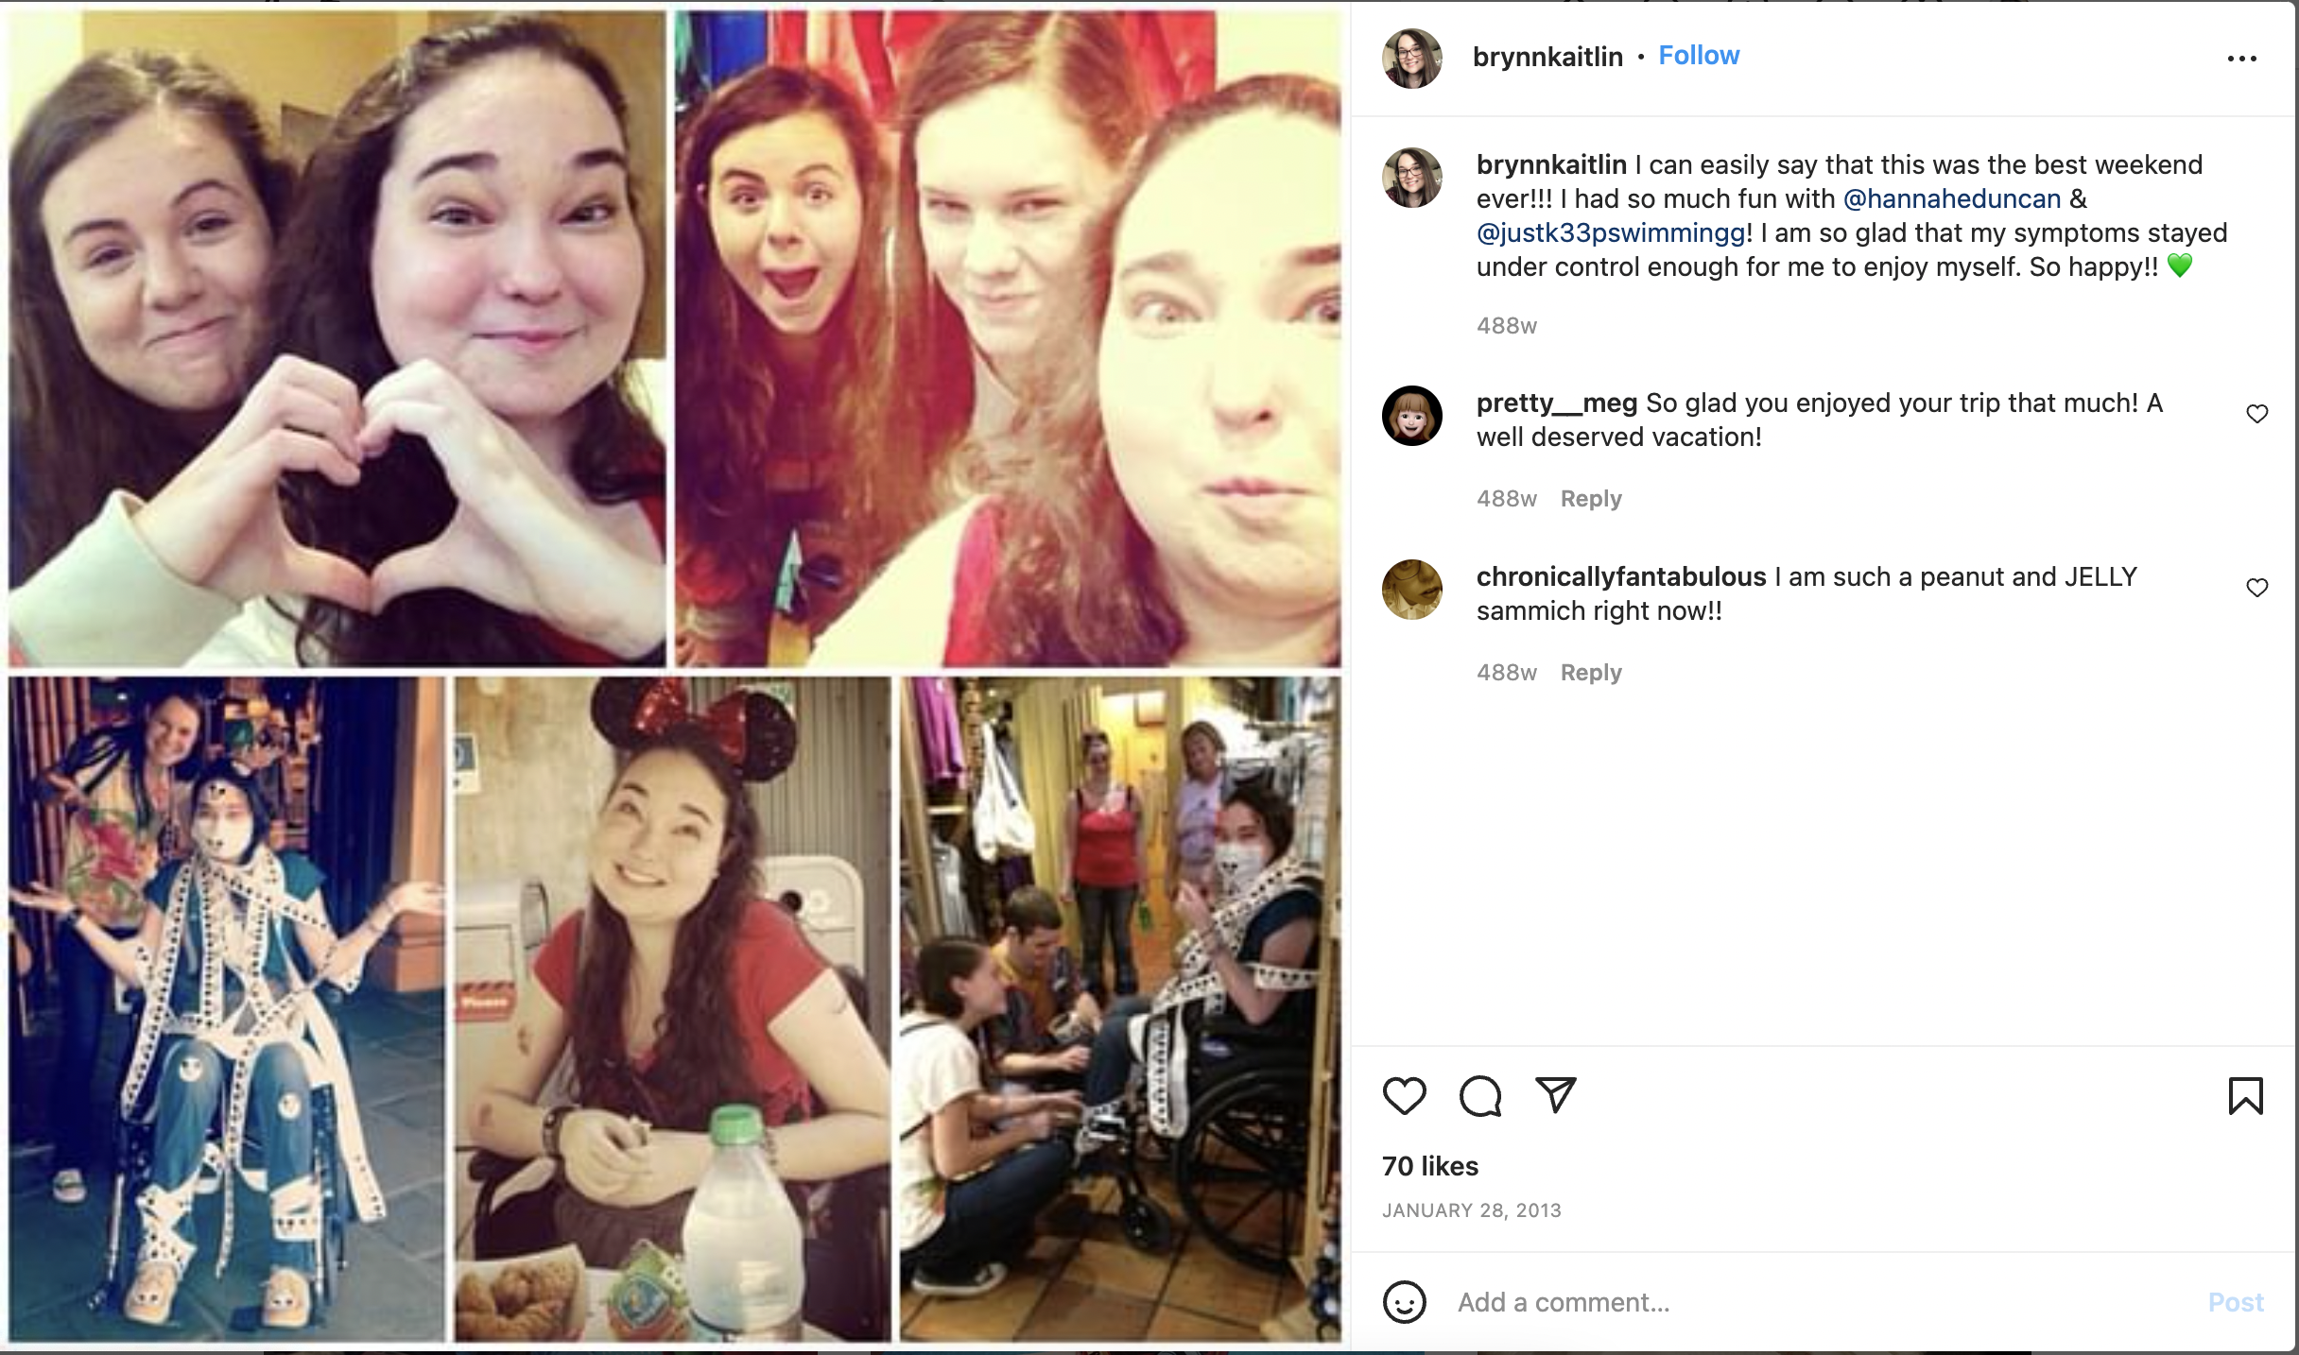Open the comment bubble icon

pos(1479,1096)
